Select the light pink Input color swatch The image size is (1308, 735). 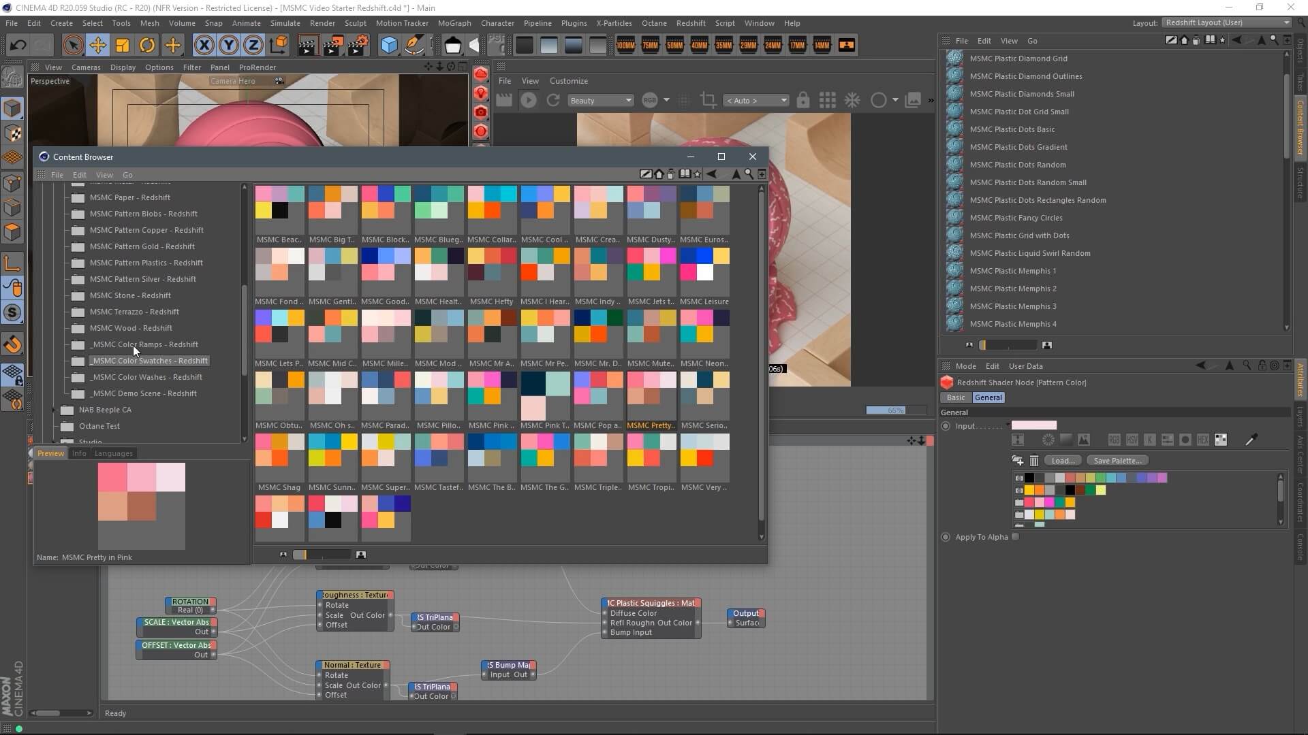point(1033,425)
